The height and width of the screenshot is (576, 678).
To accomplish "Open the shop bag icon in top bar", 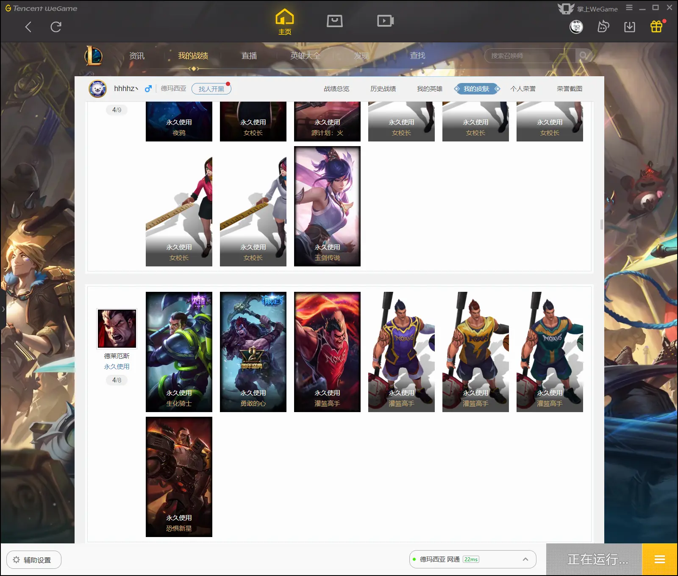I will (335, 21).
